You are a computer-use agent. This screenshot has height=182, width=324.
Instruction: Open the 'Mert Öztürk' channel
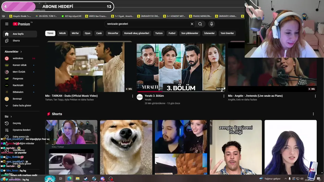point(20,72)
